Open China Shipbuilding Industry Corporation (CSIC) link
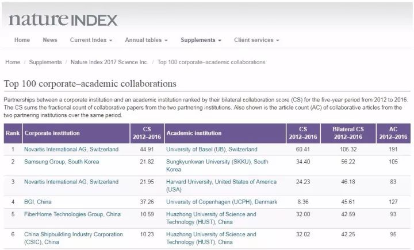The width and height of the screenshot is (414, 250). click(x=74, y=238)
